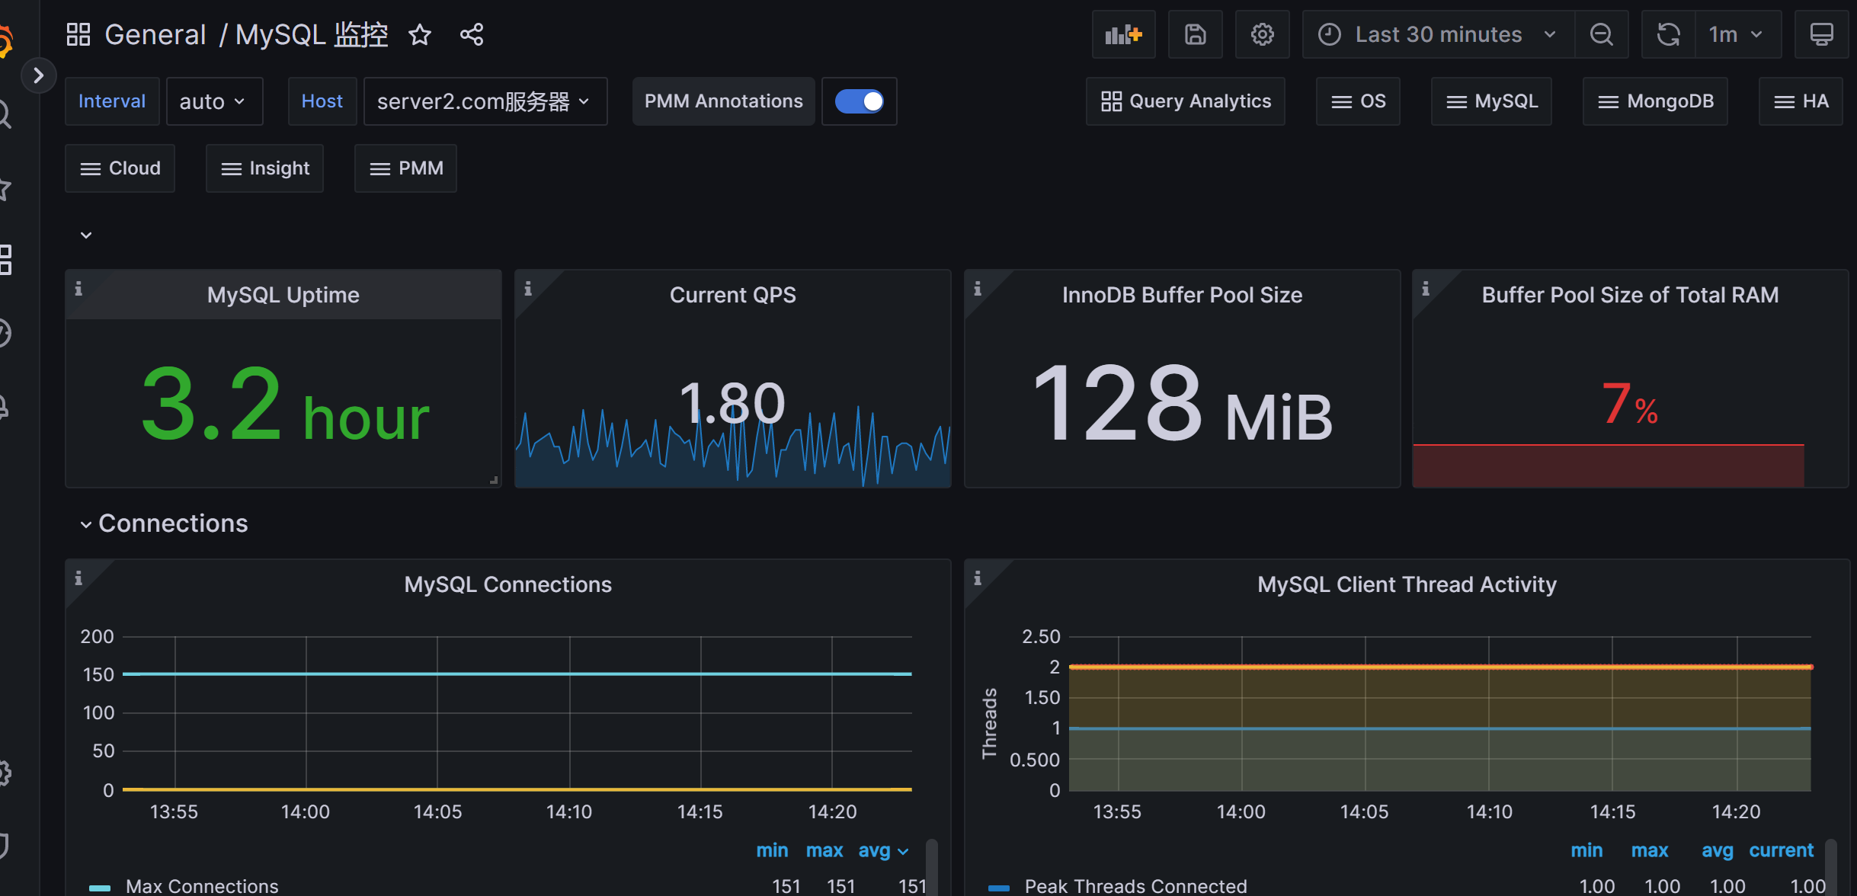Screen dimensions: 1857x896
Task: Click the Interval variable label
Action: point(112,101)
